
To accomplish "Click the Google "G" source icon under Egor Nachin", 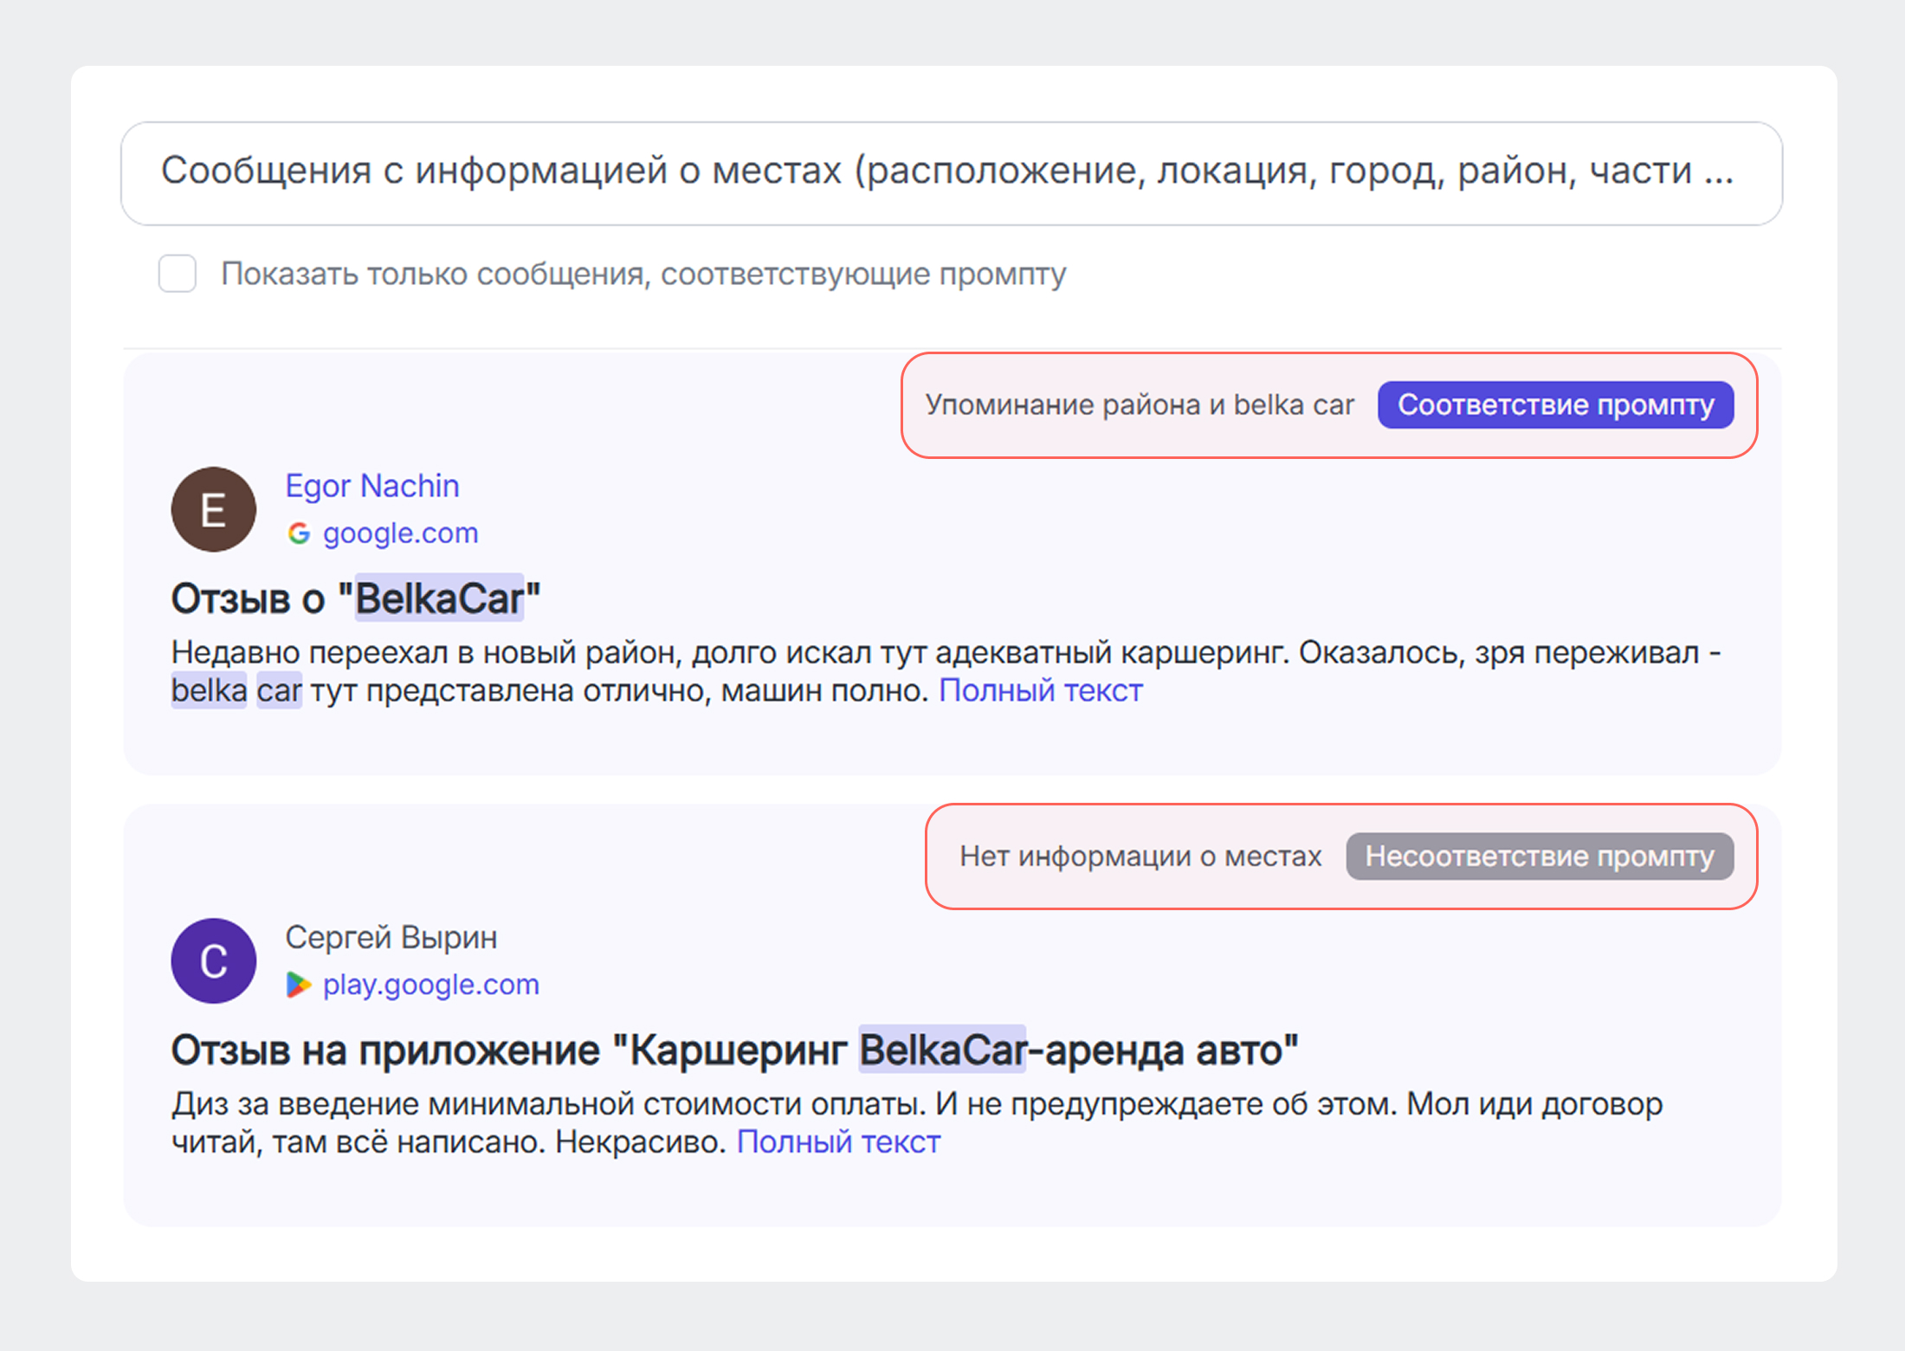I will pyautogui.click(x=299, y=533).
